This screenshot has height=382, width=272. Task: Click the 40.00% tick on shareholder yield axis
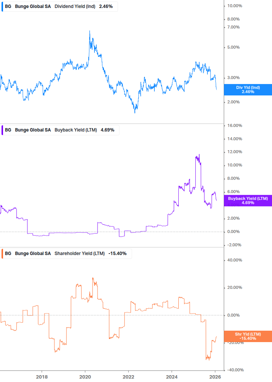(234, 260)
